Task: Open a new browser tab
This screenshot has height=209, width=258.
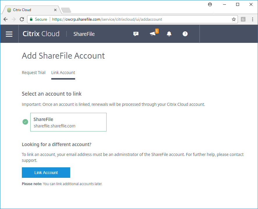Action: coord(66,10)
